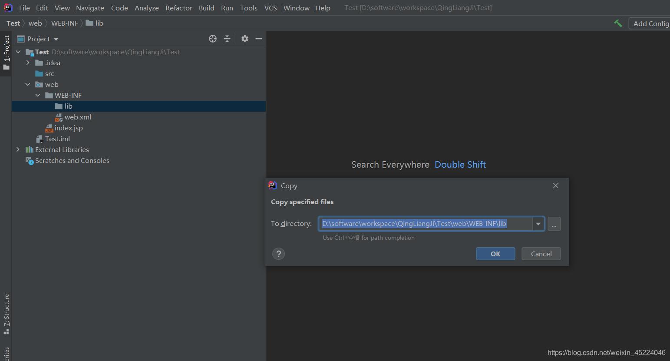
Task: Select web.xml in the project tree
Action: (77, 117)
